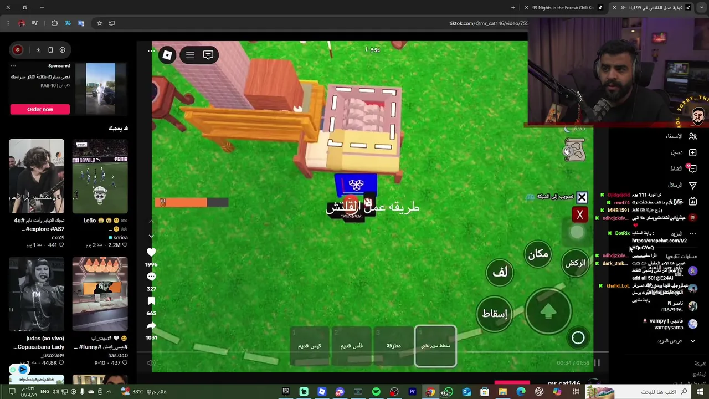Click the ENG language indicator in tray
The height and width of the screenshot is (399, 709).
(x=44, y=392)
